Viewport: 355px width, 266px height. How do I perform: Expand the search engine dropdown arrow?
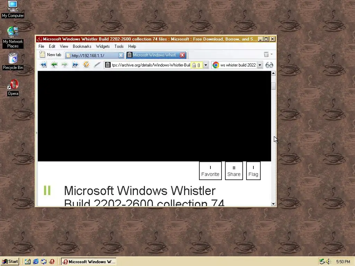coord(260,65)
